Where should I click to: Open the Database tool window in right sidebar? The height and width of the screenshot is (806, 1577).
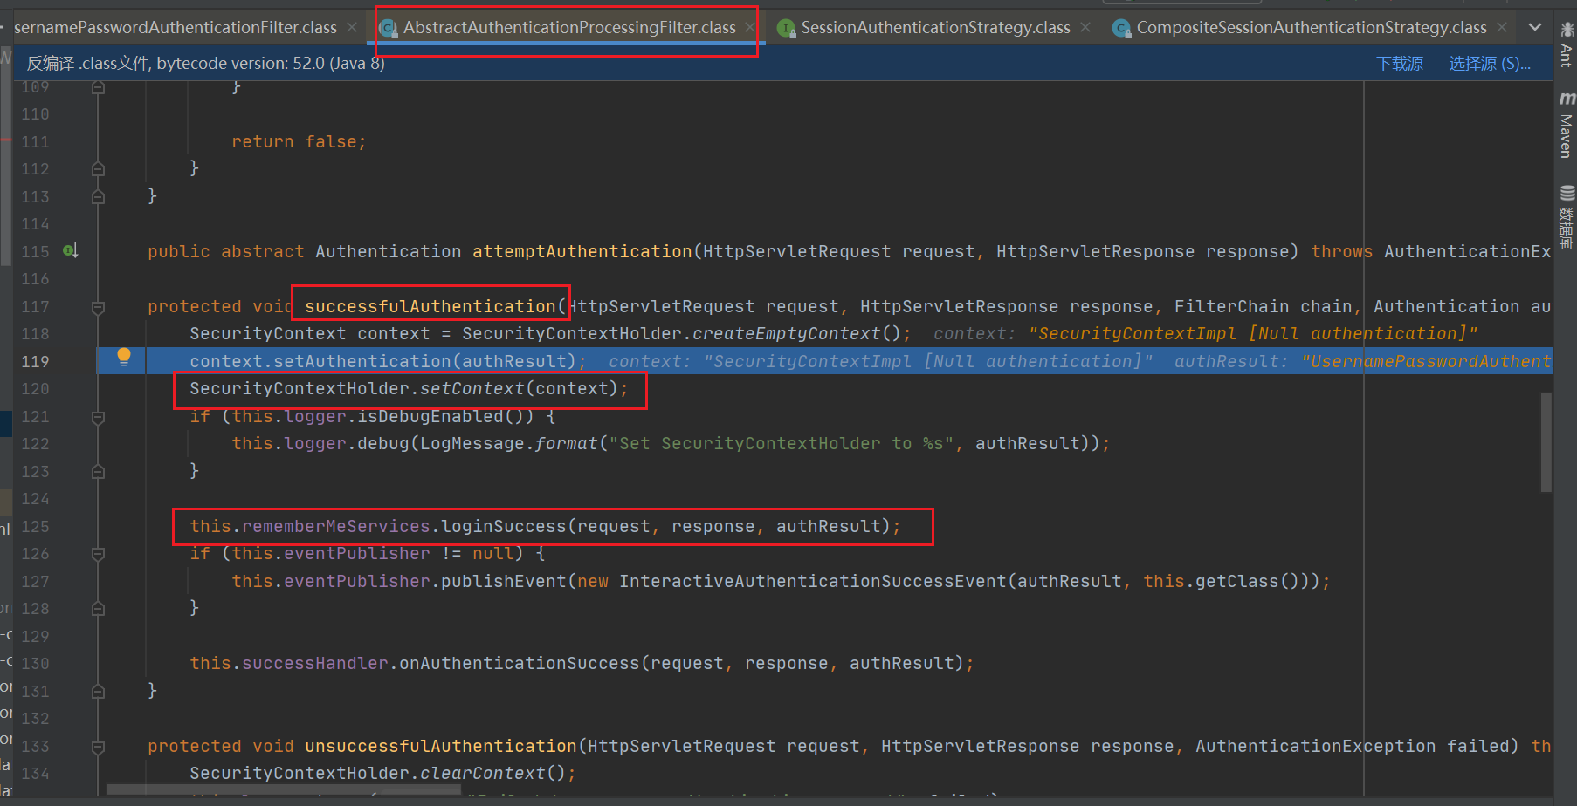coord(1567,216)
